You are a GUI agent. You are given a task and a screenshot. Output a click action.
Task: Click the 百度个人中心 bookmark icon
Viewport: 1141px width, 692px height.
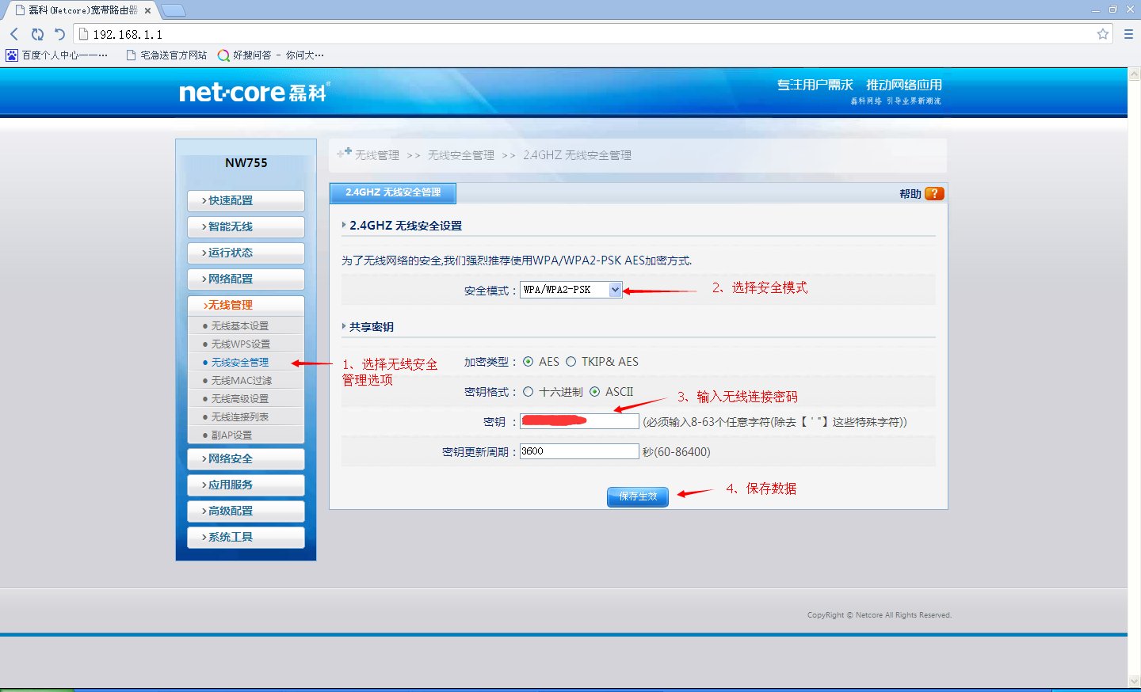click(11, 55)
